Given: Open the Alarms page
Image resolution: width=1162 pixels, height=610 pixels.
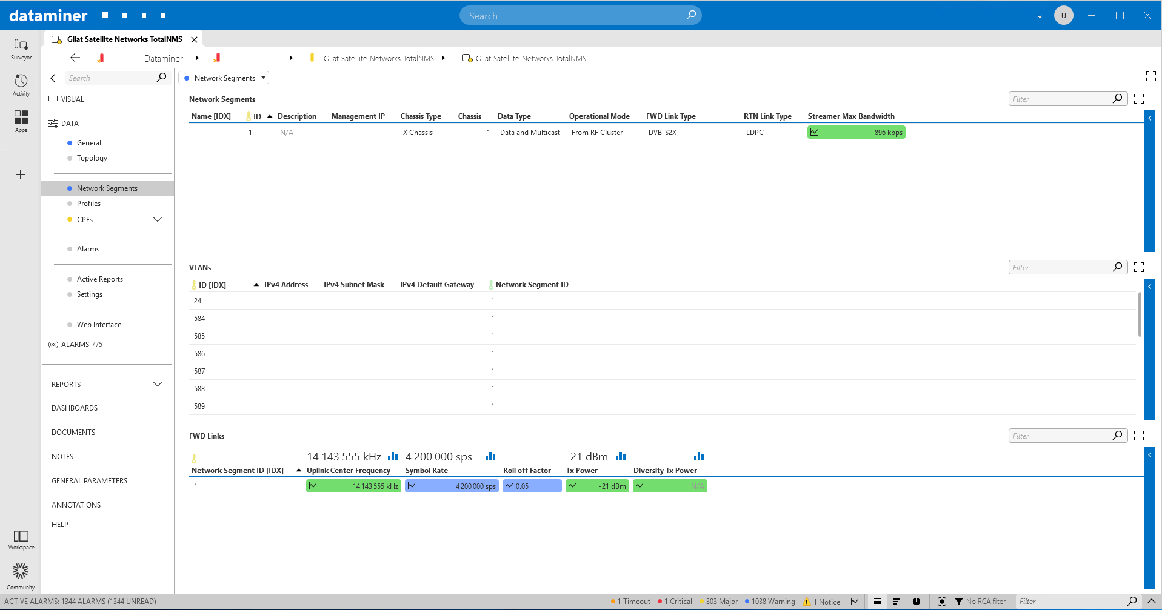Looking at the screenshot, I should 88,249.
